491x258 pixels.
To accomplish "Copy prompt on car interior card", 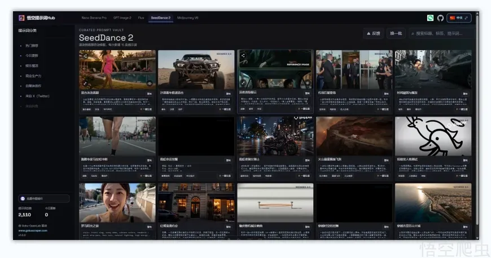I will (x=307, y=93).
